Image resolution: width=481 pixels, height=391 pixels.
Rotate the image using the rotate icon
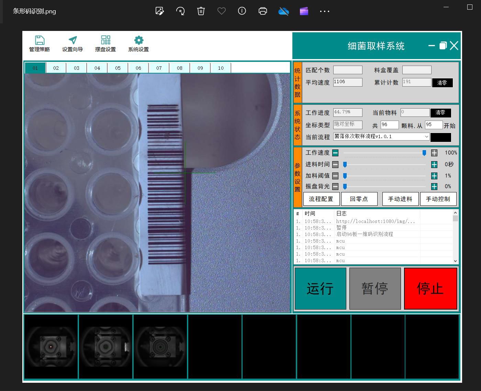pos(180,11)
